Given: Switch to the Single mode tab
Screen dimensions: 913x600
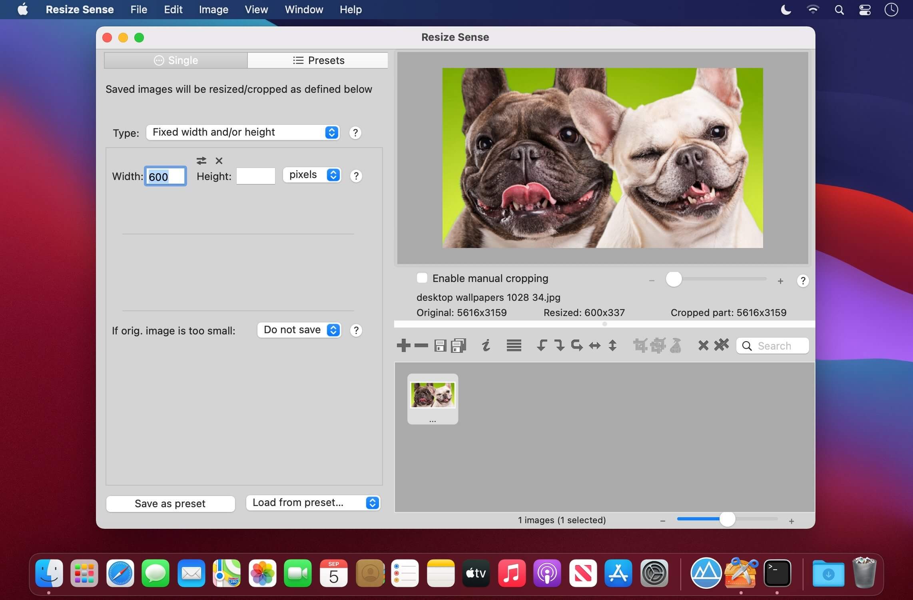Looking at the screenshot, I should 176,60.
